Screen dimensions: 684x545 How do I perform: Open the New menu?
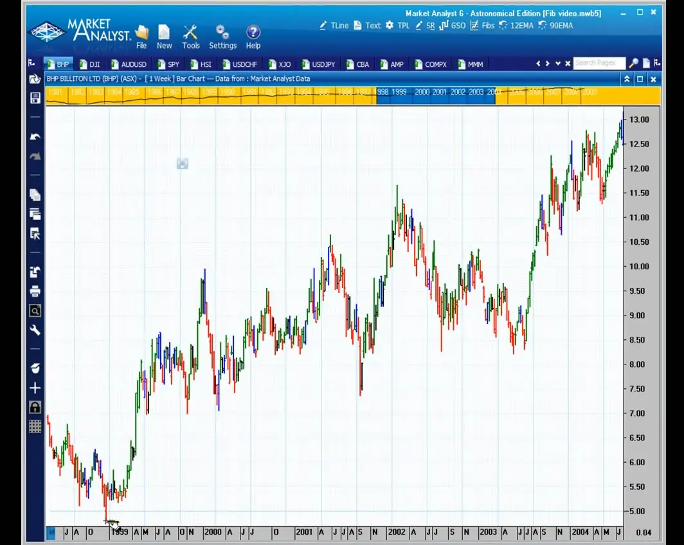coord(164,37)
